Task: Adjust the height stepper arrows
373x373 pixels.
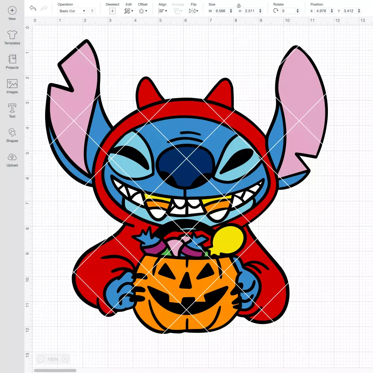Action: (x=260, y=11)
